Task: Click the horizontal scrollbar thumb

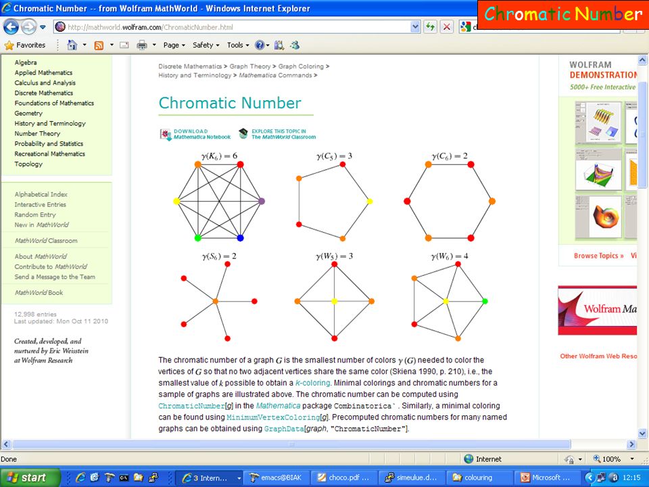Action: (x=292, y=444)
